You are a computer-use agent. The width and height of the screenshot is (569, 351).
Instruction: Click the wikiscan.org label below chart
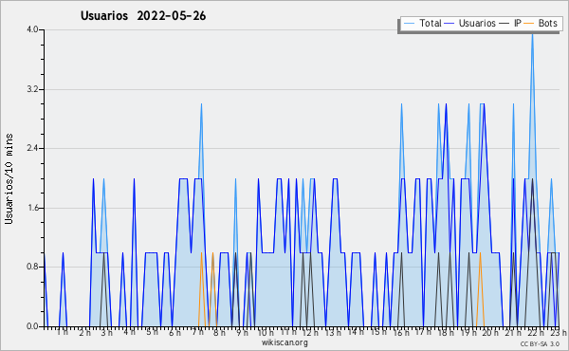[x=284, y=342]
